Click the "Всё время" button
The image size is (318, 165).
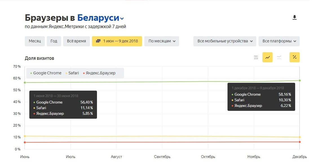76,41
